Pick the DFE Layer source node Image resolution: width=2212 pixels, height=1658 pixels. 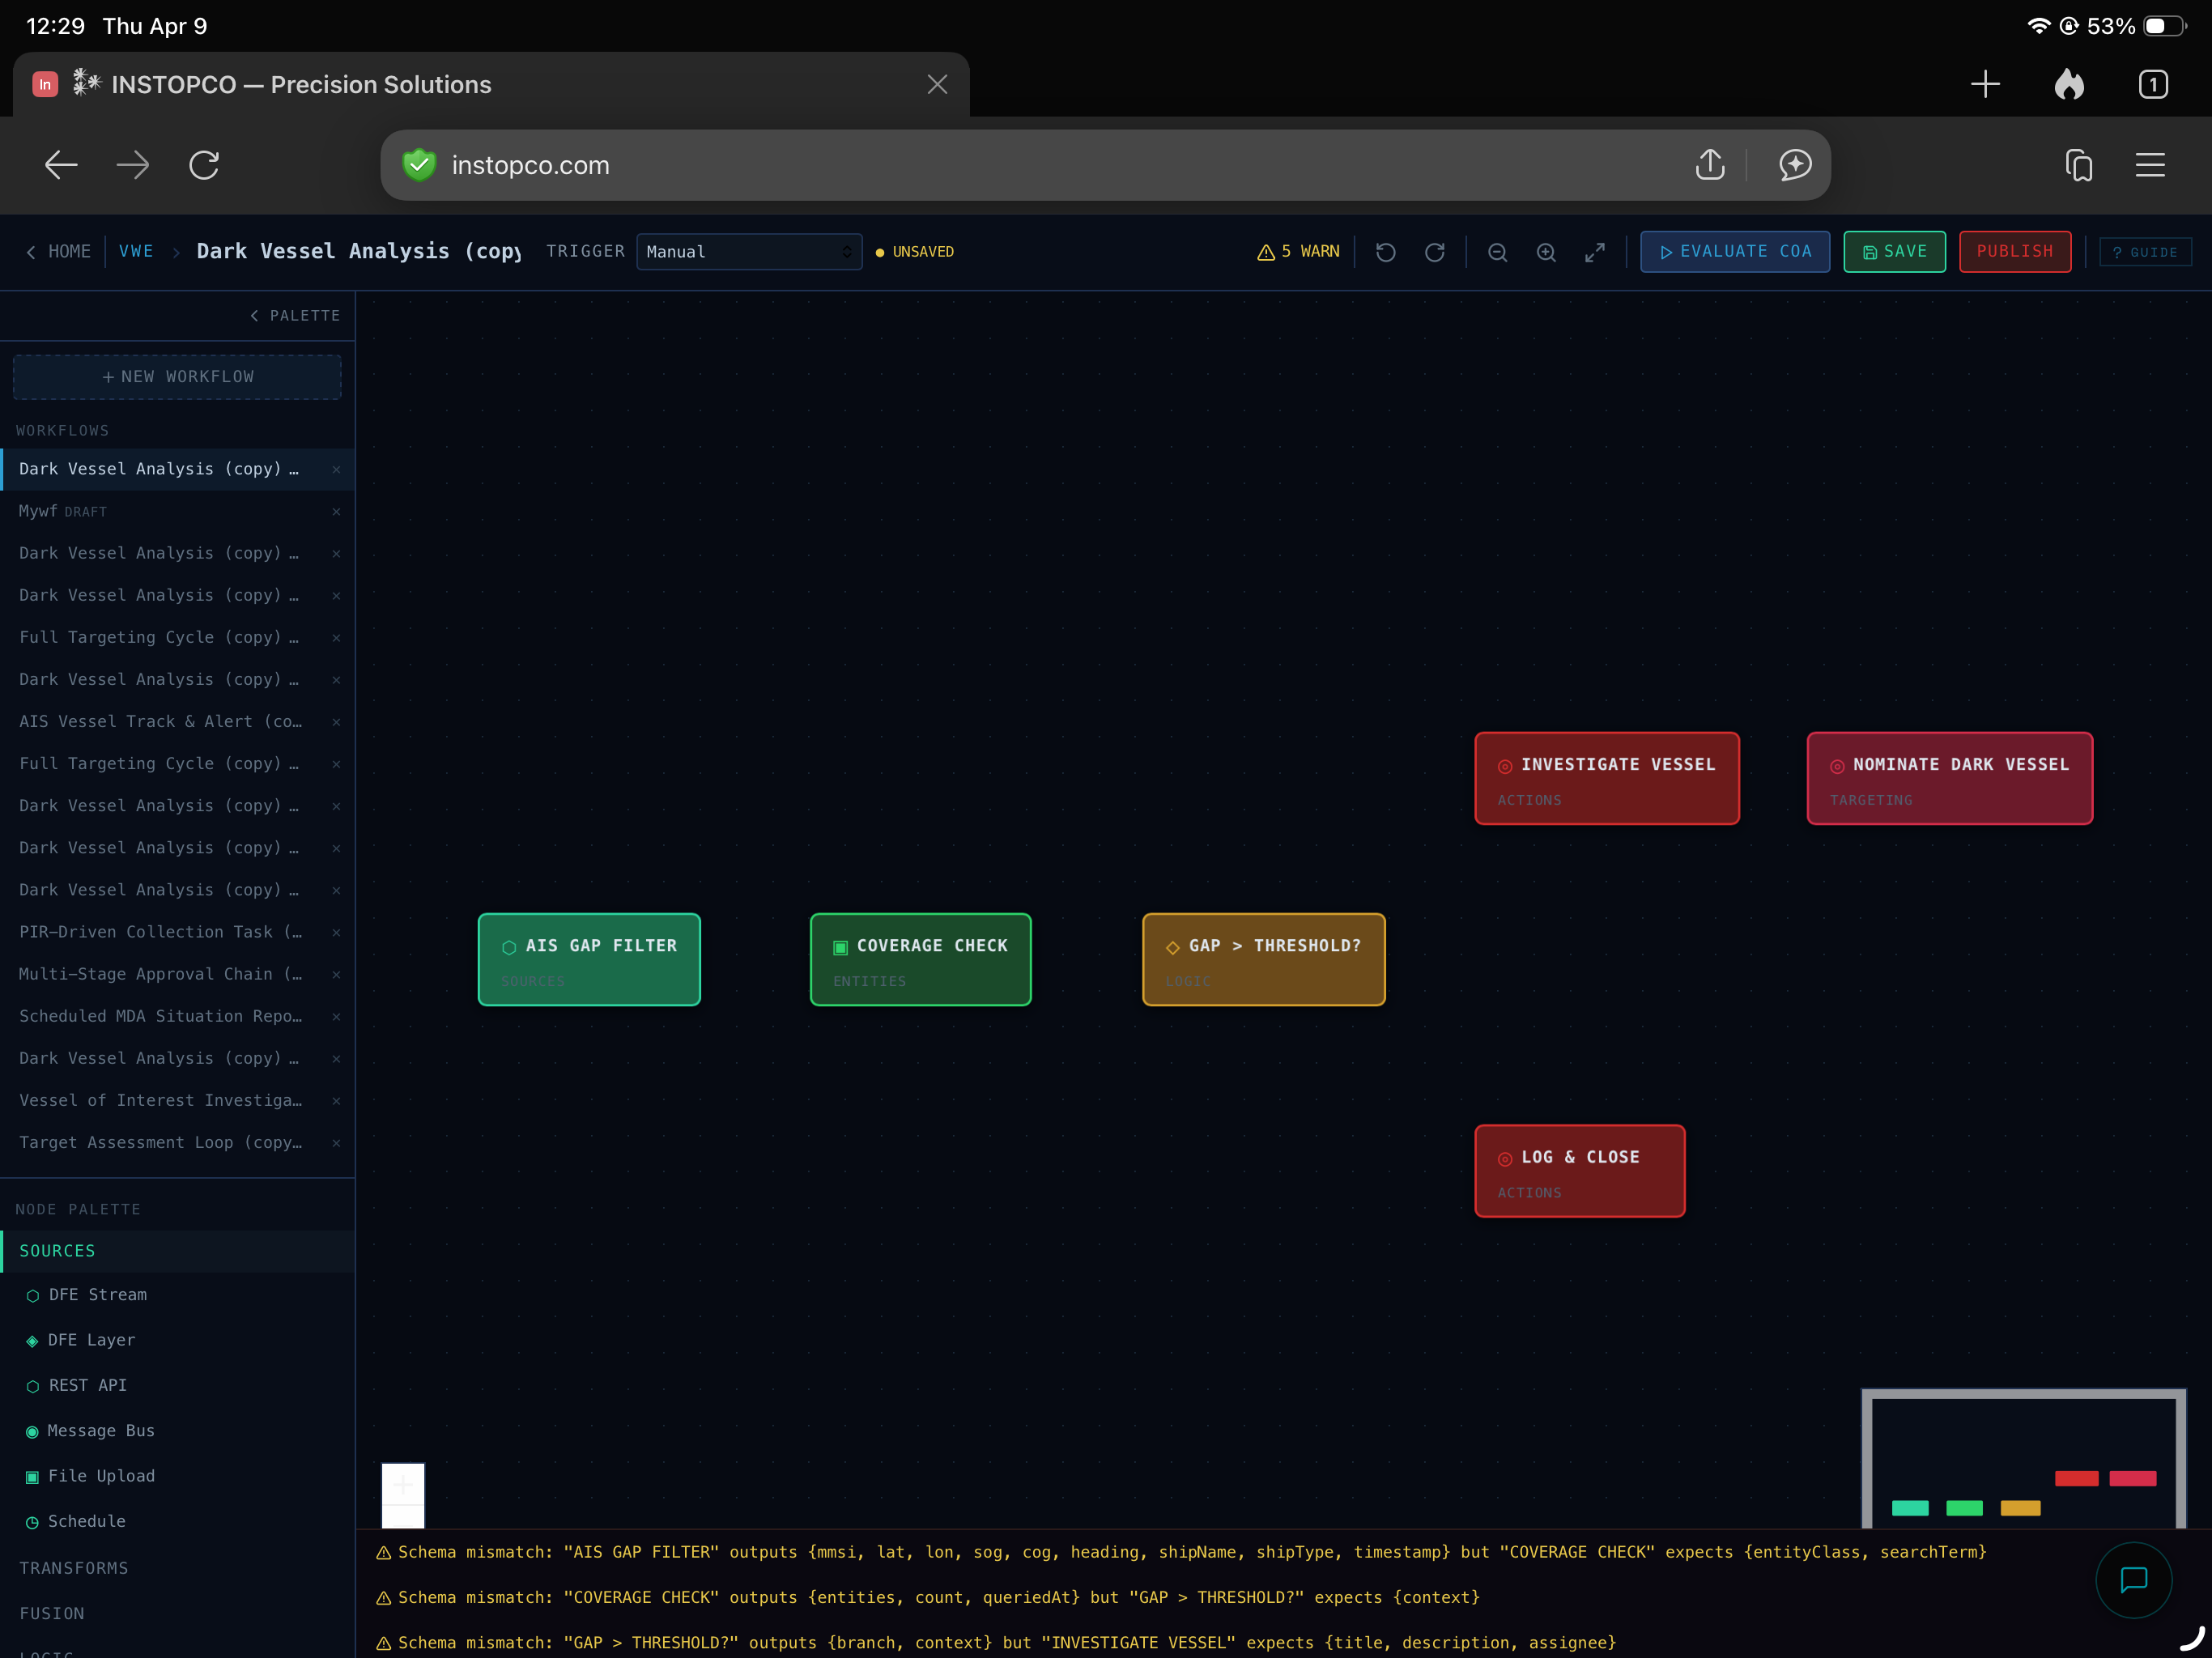(177, 1340)
